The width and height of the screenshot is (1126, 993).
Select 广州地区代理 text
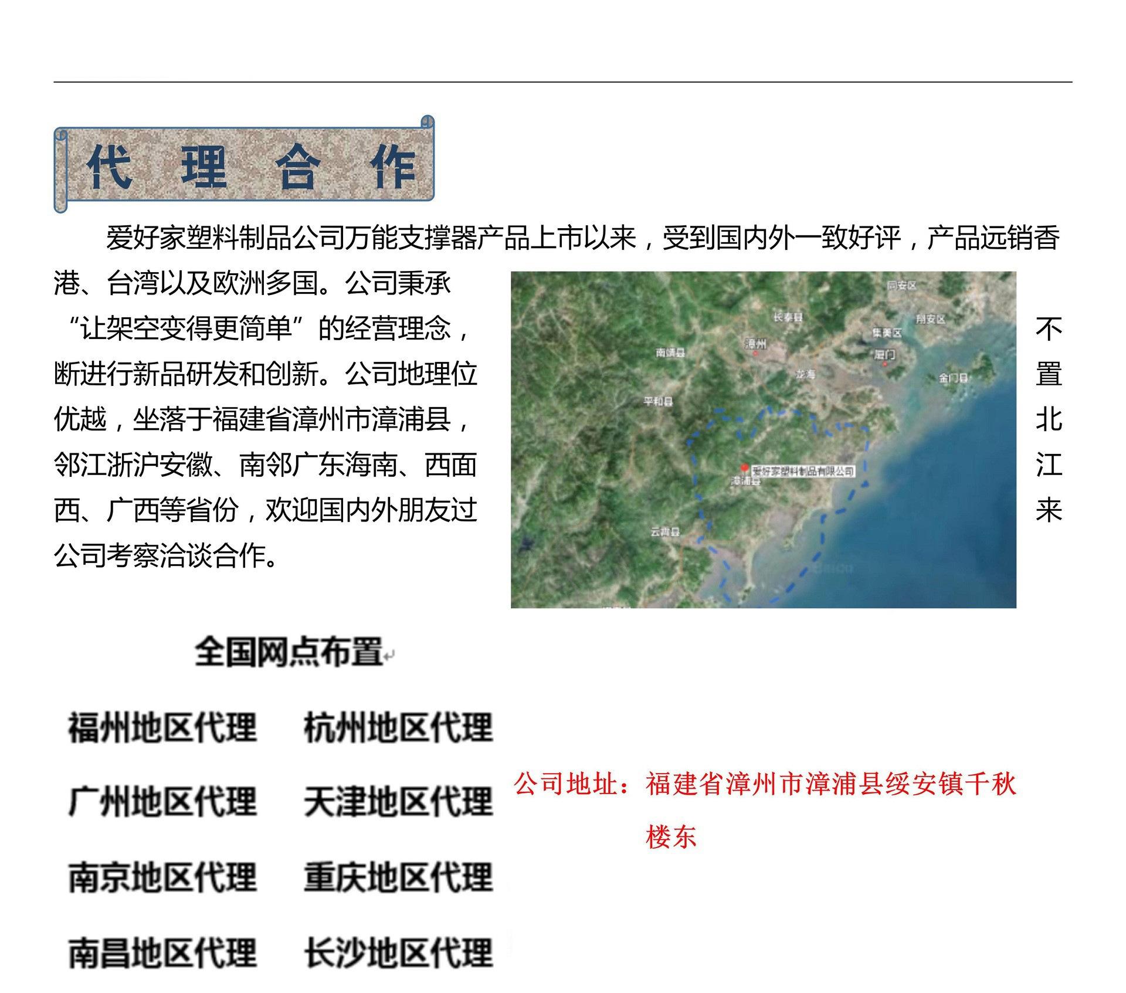point(162,801)
